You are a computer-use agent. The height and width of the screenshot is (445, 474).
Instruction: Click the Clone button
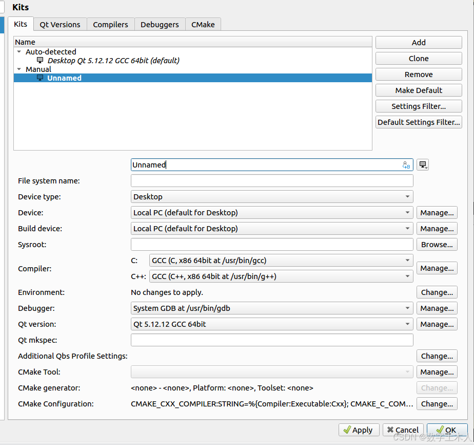419,59
